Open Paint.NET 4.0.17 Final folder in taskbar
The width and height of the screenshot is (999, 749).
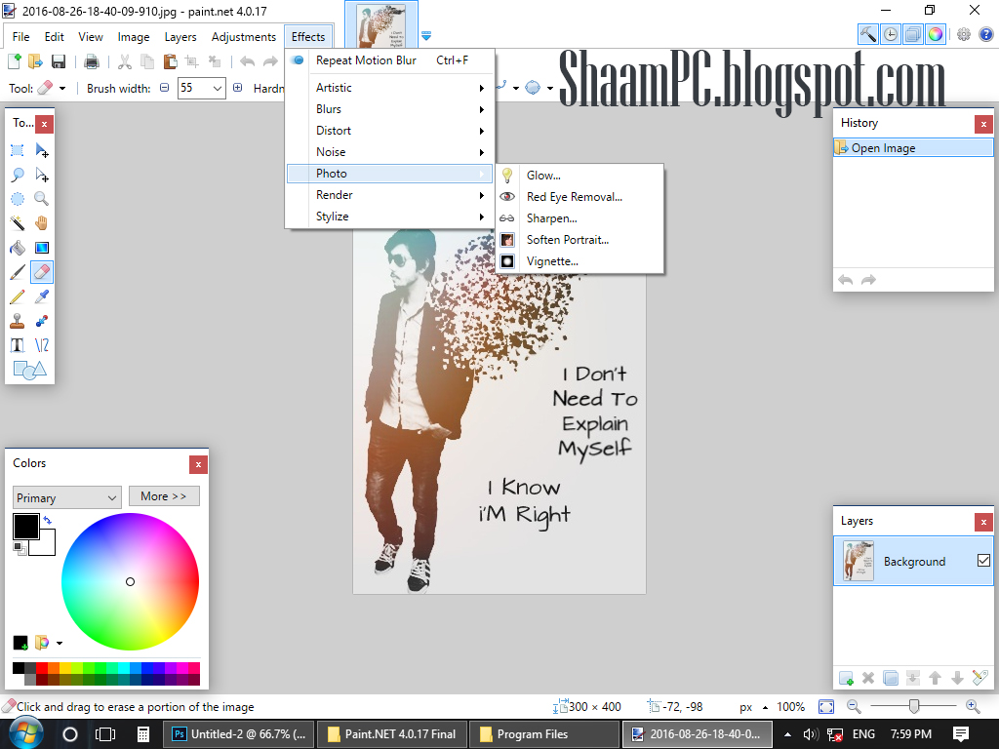point(392,734)
